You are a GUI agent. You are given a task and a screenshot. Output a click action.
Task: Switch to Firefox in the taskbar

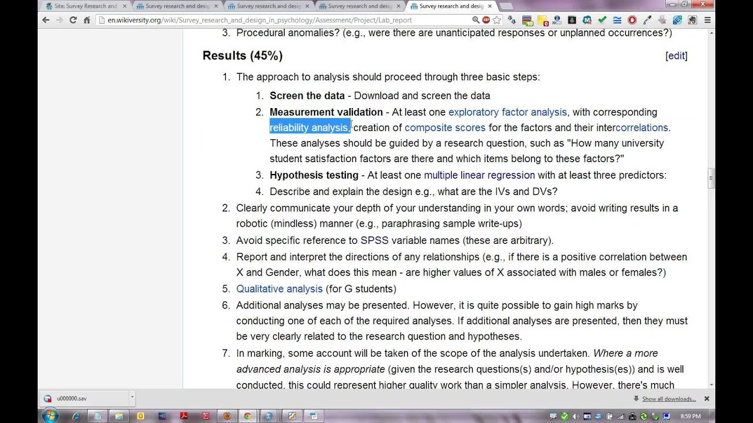tap(227, 416)
